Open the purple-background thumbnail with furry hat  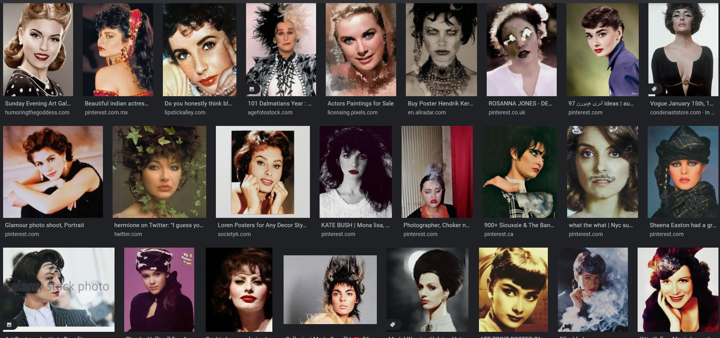click(159, 290)
